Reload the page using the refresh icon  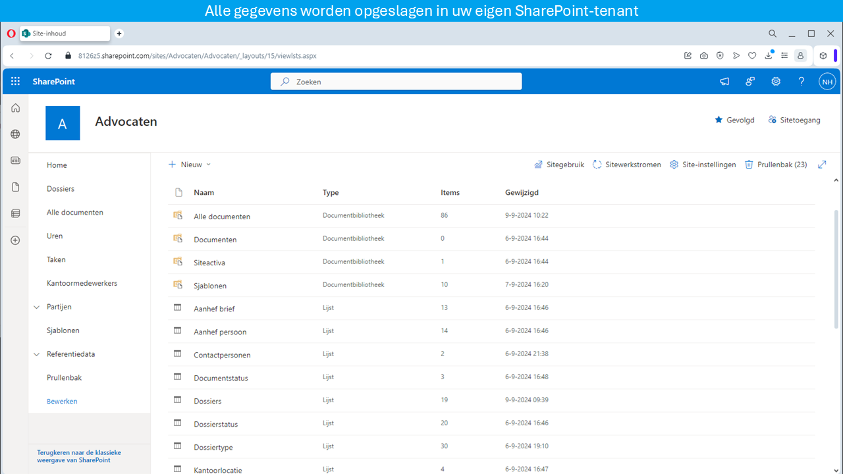coord(48,56)
